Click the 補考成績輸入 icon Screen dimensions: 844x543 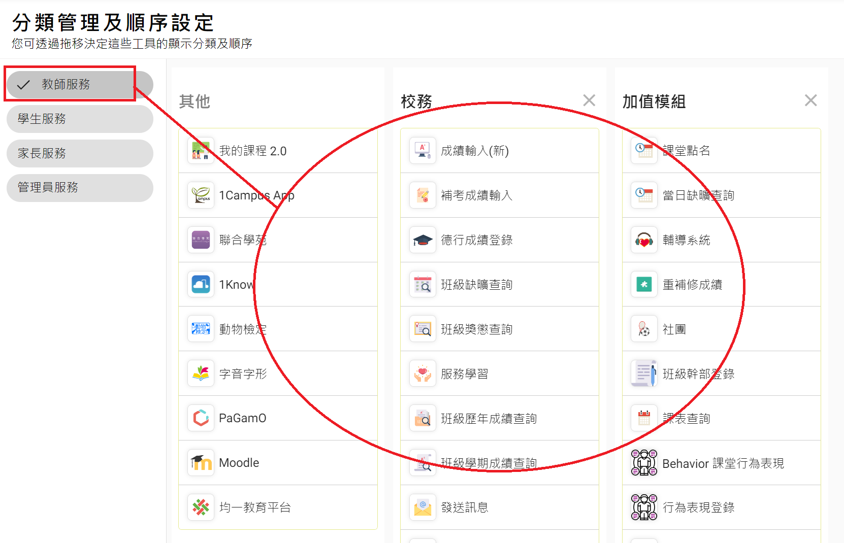(423, 195)
